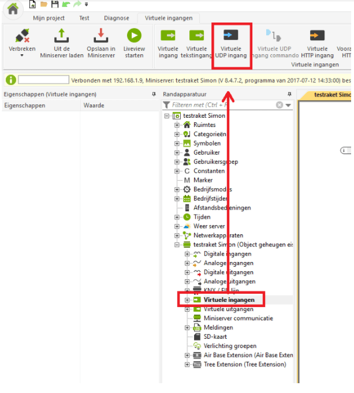This screenshot has height=393, width=354.
Task: Select Virtuele uitgangen in the tree
Action: 228,309
